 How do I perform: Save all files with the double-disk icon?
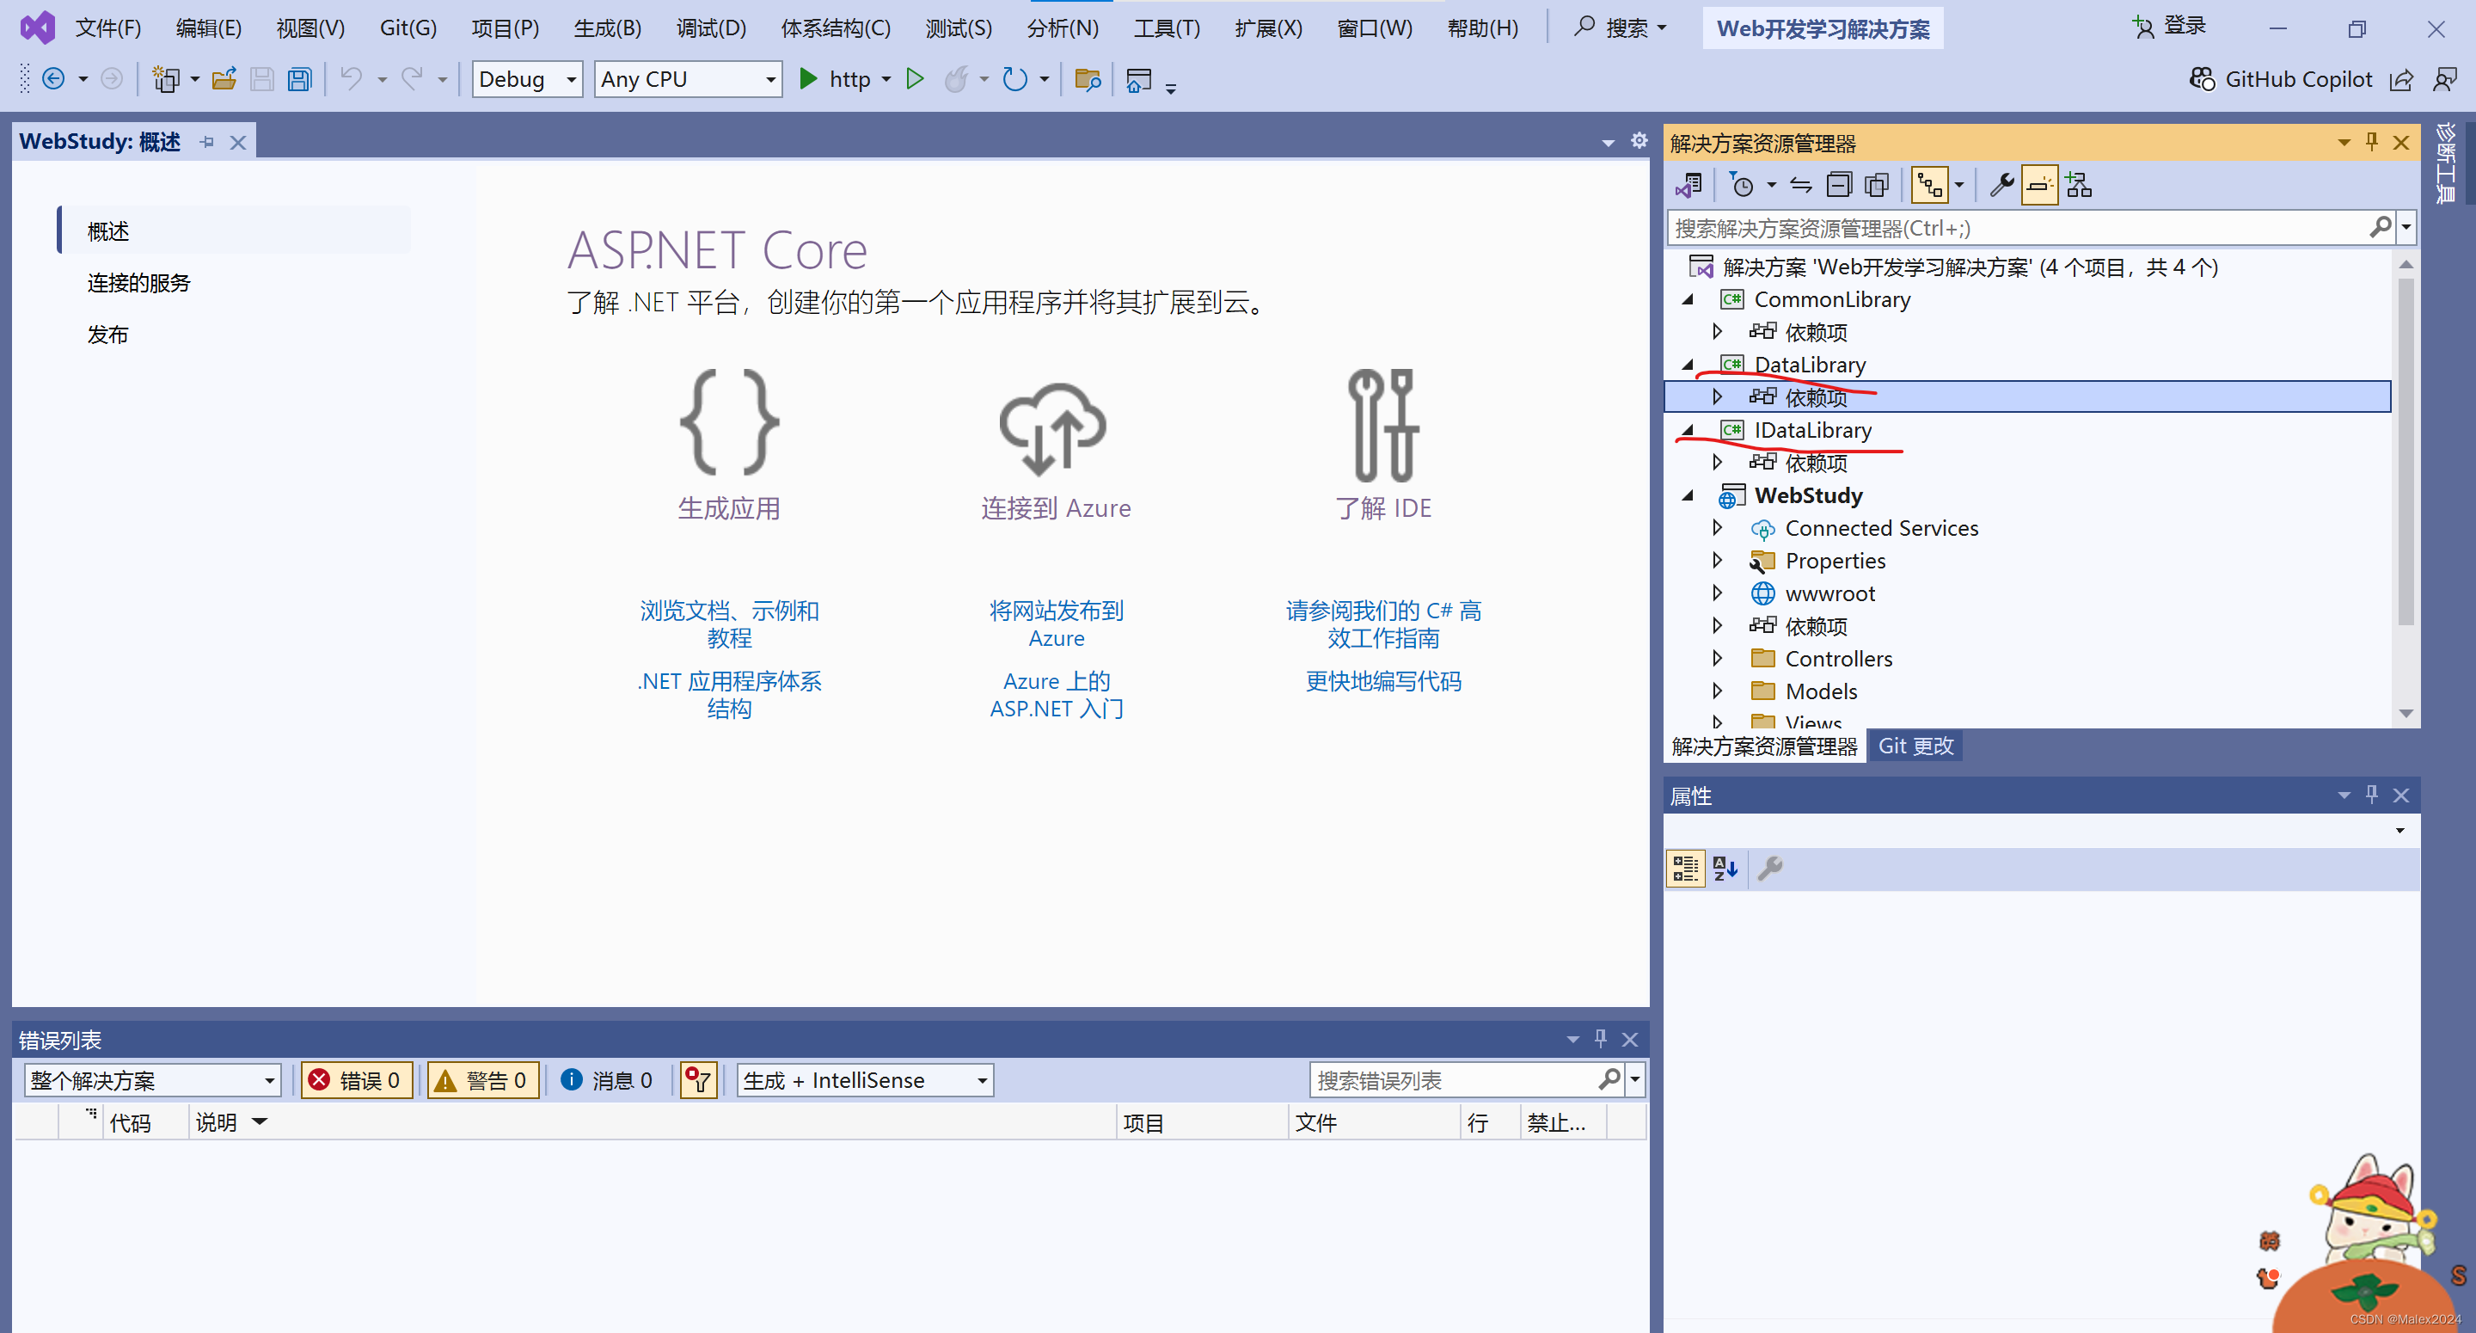tap(300, 79)
